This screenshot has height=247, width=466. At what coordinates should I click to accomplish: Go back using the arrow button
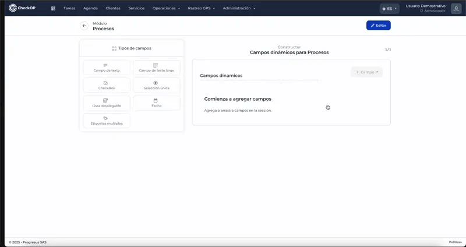coord(84,26)
